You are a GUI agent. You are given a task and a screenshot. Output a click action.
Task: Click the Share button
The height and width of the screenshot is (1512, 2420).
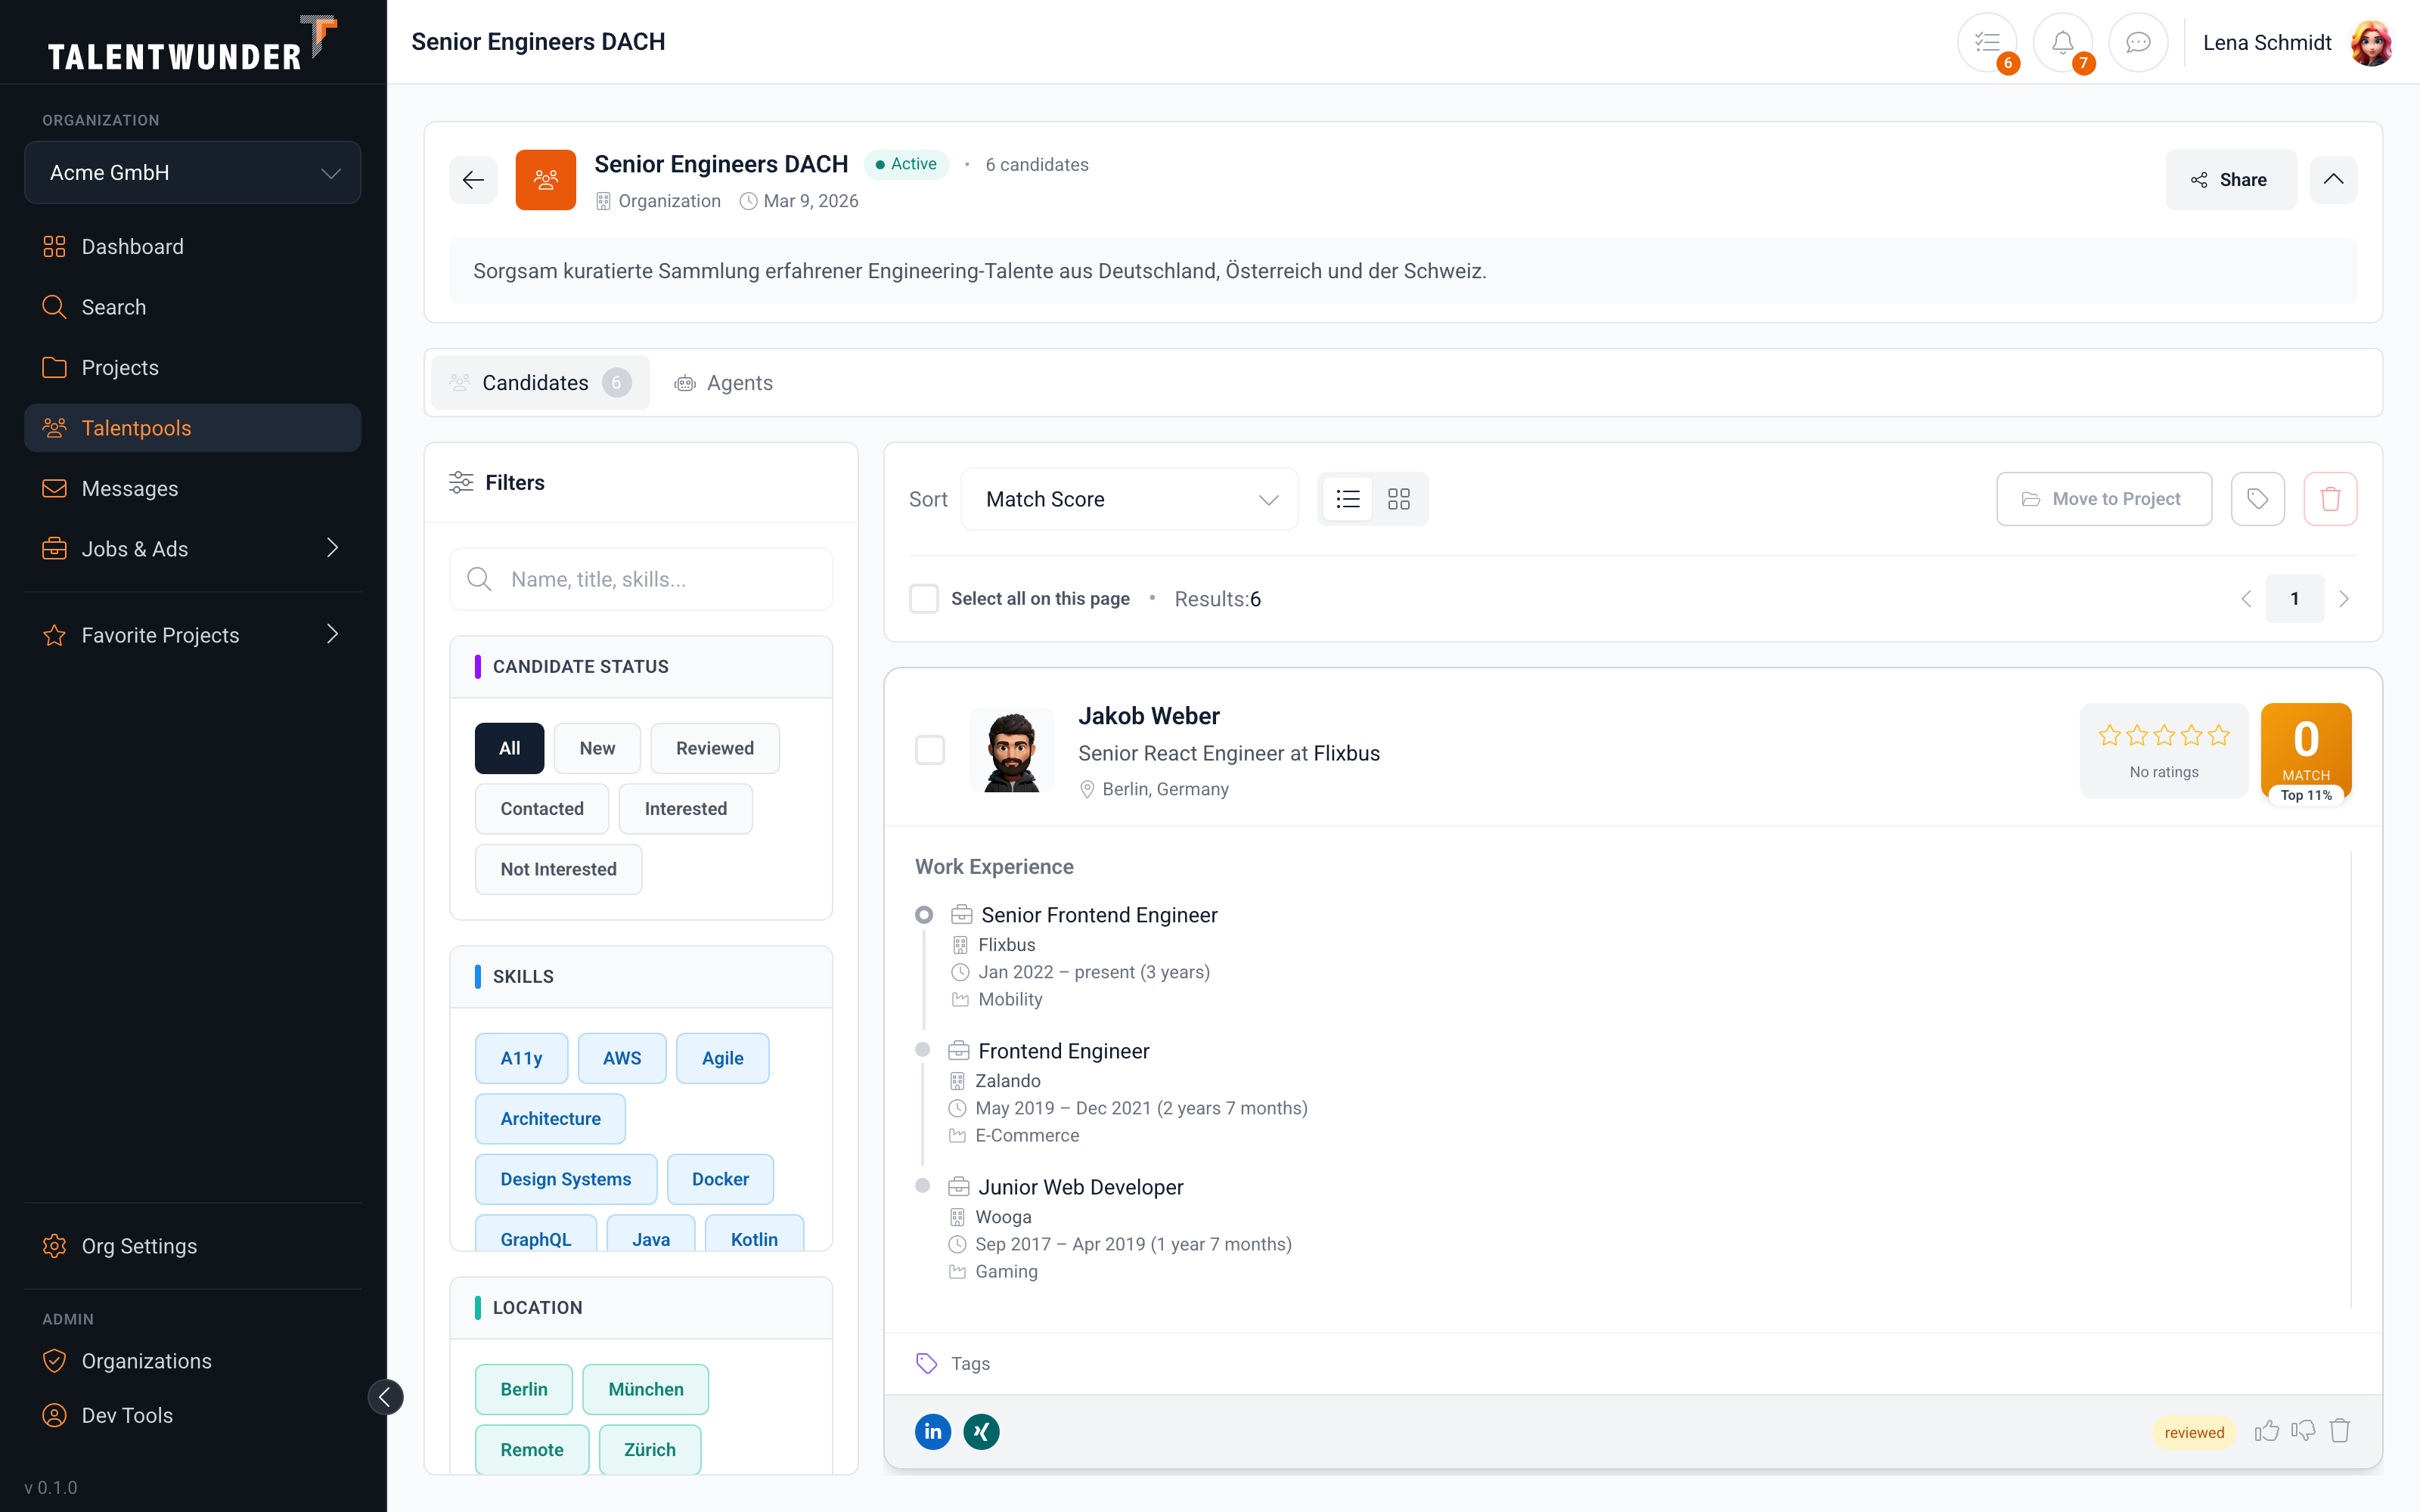(2231, 180)
